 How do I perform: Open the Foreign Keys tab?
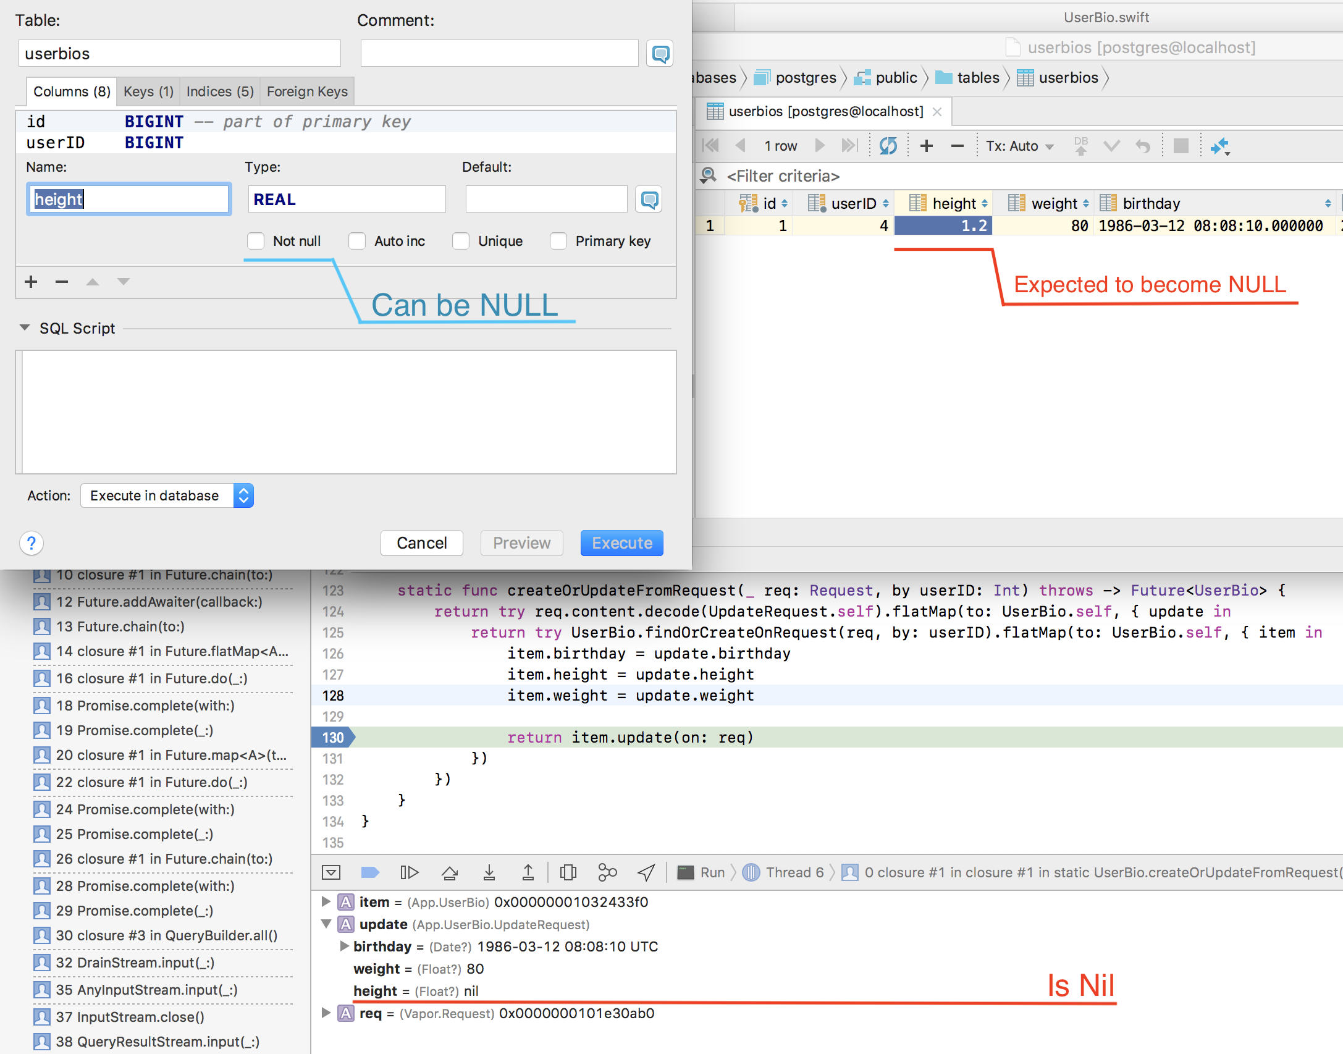click(307, 91)
